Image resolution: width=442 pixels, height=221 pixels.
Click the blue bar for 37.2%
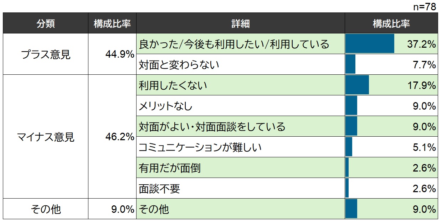[x=370, y=44]
